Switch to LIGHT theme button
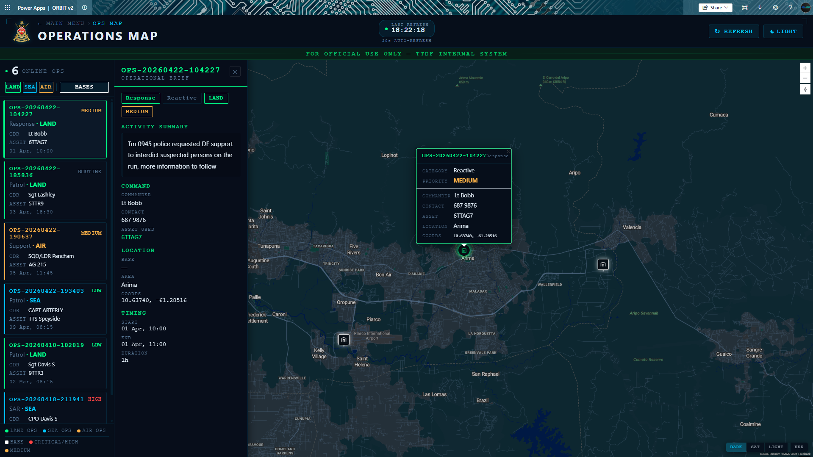 [783, 31]
